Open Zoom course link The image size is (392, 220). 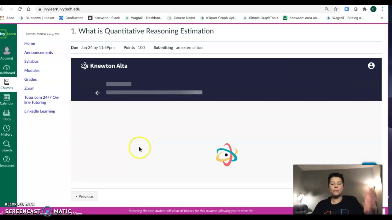point(29,88)
